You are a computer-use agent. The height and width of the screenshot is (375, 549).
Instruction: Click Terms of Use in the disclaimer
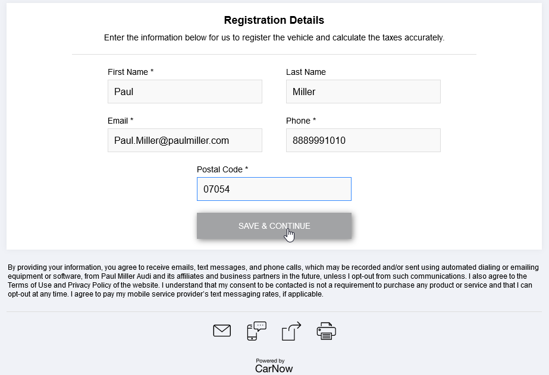pos(30,285)
